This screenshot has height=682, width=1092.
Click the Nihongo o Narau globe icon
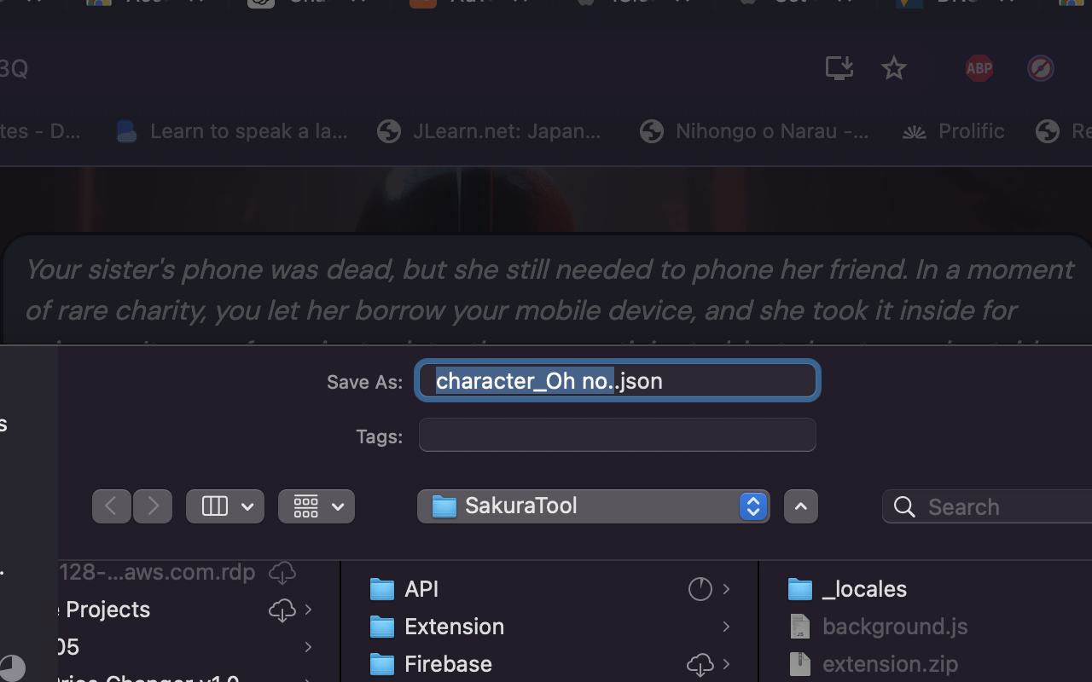click(652, 131)
